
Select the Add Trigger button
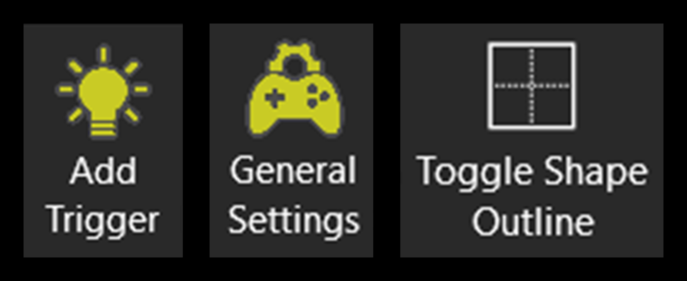tap(103, 141)
